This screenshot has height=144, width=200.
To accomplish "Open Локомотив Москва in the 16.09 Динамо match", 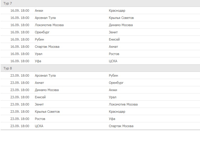I will tap(49, 25).
